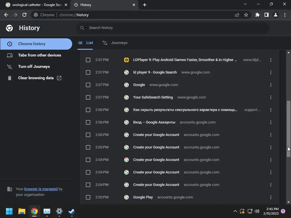Viewport: 291px width, 218px height.
Task: Click the scrollbar down arrow
Action: 288,202
